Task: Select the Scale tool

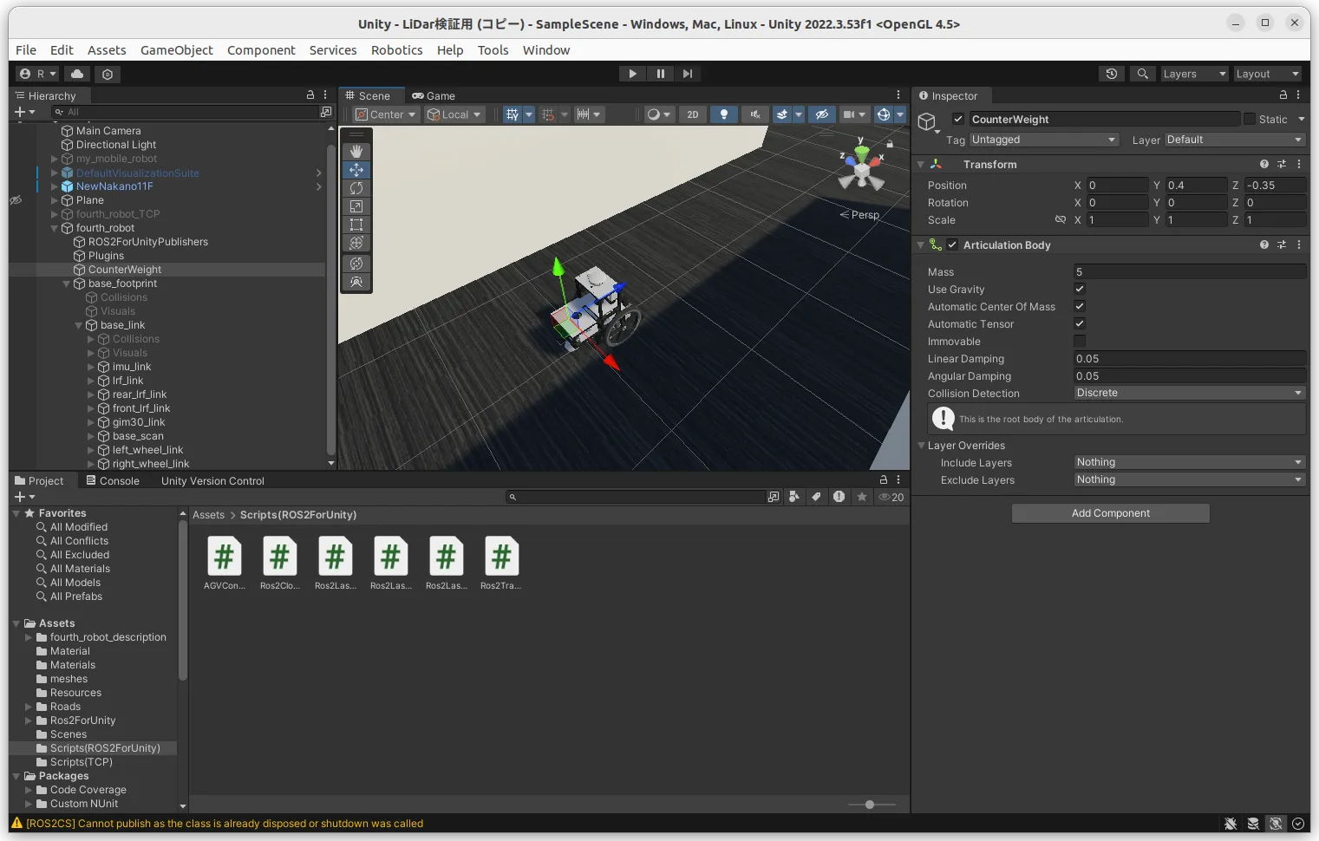Action: tap(356, 206)
